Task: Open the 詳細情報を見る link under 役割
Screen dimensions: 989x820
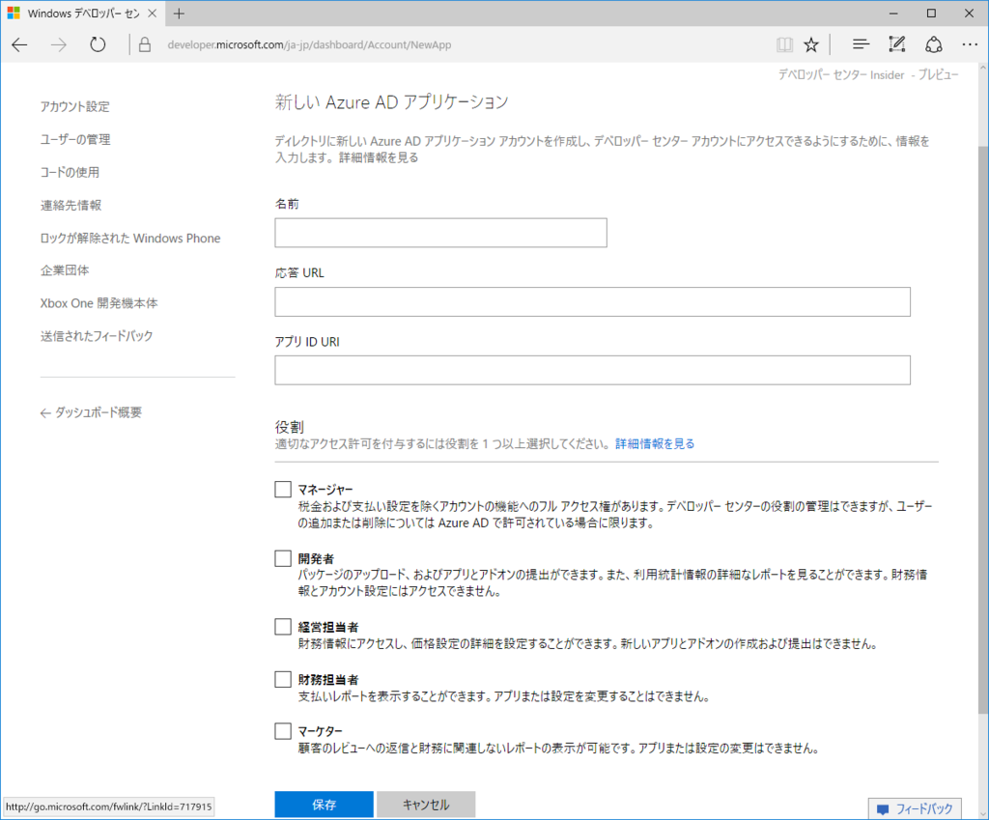Action: point(655,444)
